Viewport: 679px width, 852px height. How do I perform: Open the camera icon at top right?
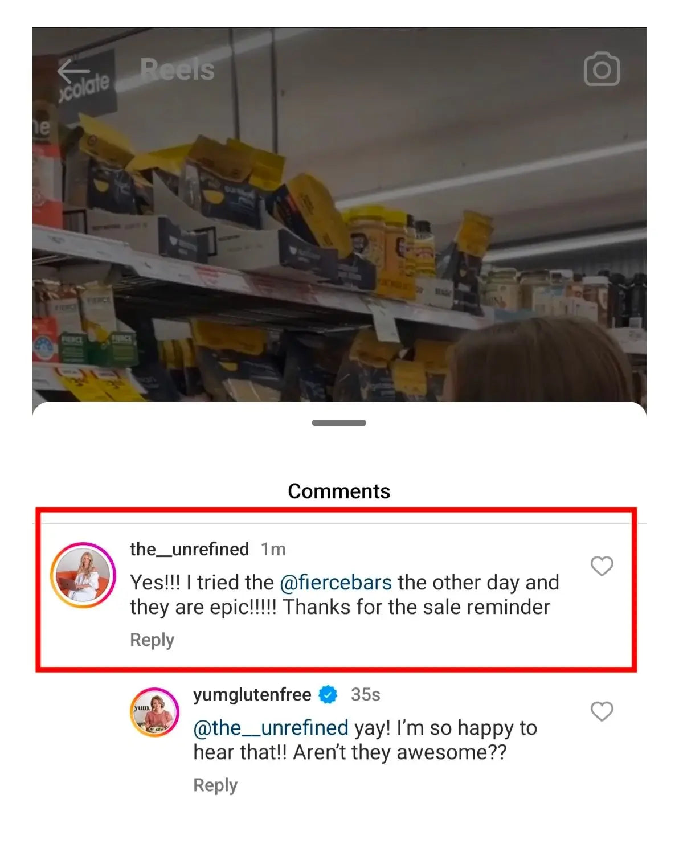(602, 69)
